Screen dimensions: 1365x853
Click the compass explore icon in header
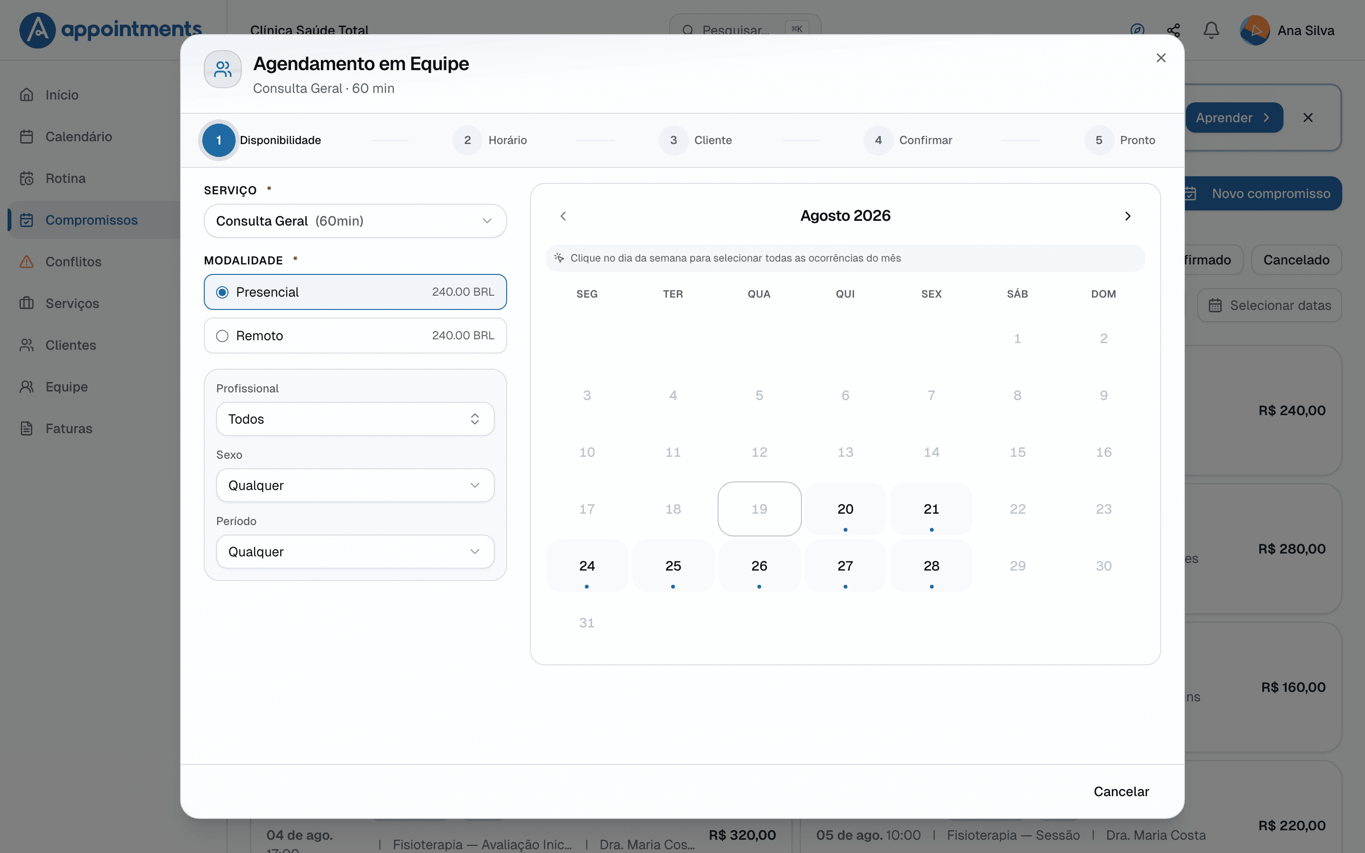point(1137,30)
